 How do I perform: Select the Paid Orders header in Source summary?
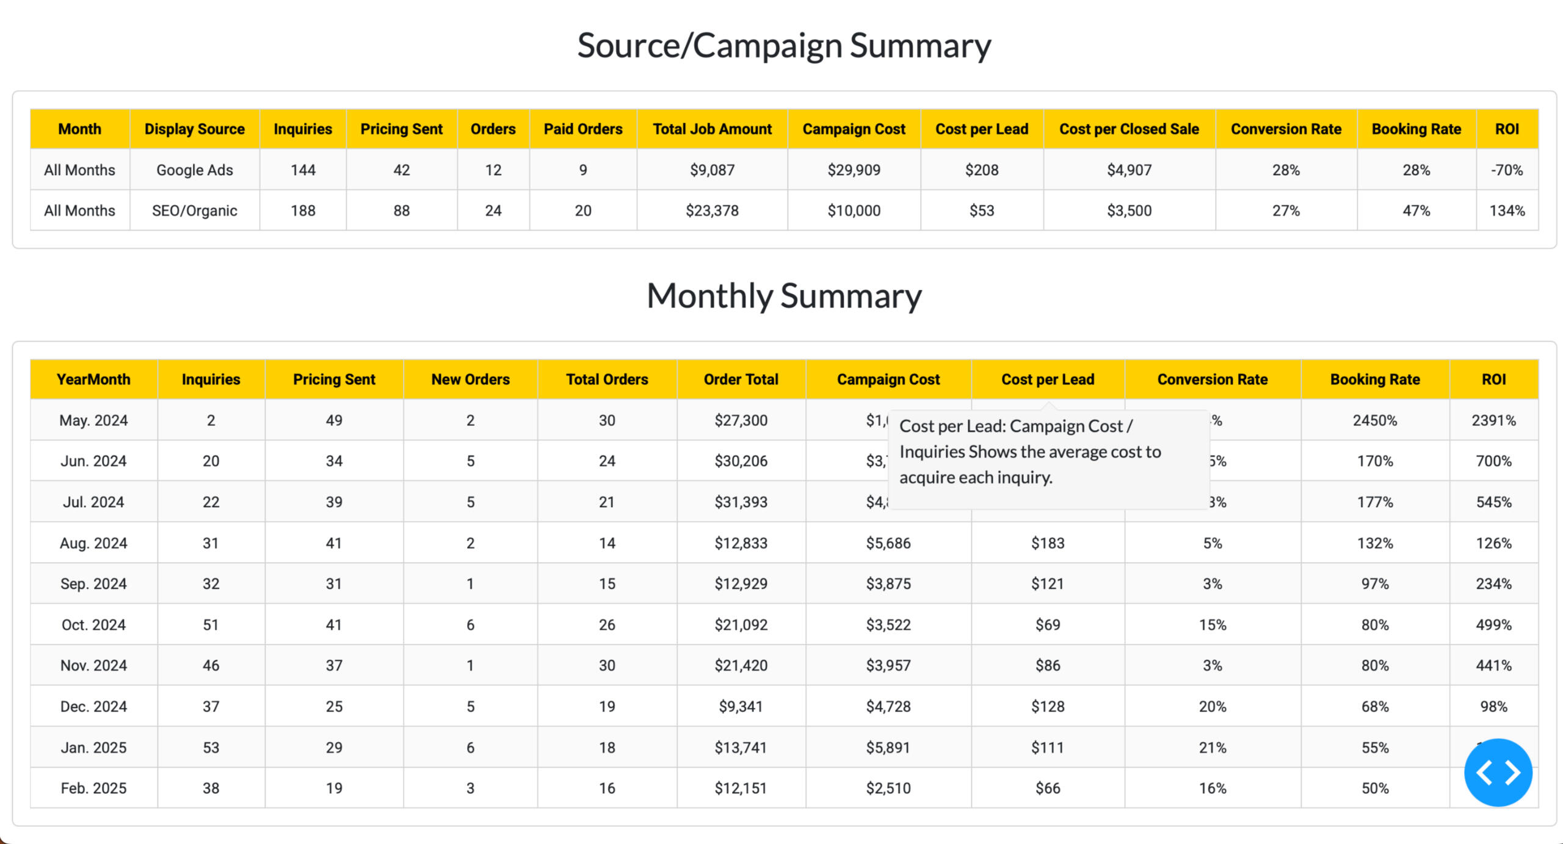[x=583, y=129]
